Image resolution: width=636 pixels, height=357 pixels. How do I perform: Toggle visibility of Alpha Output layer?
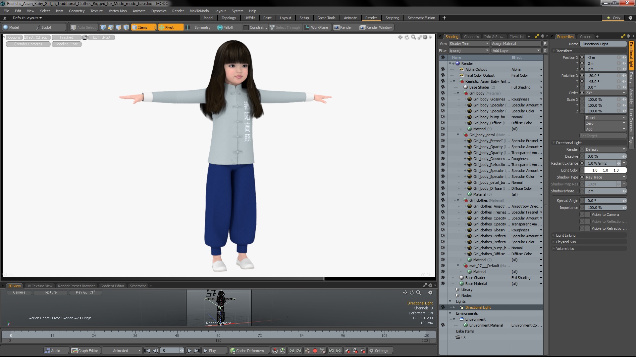pos(443,69)
